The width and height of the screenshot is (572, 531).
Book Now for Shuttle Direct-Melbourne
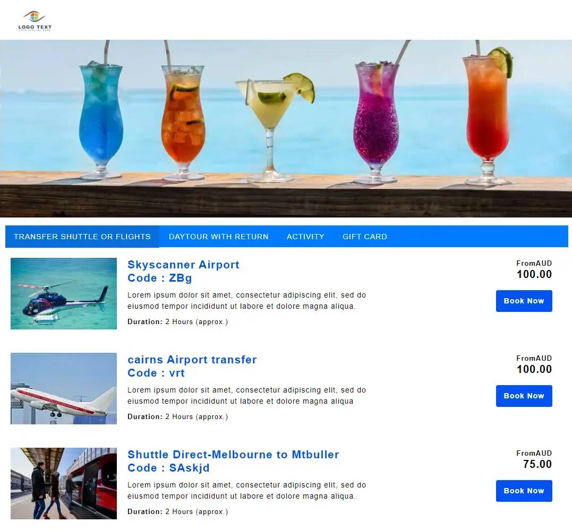[x=524, y=491]
